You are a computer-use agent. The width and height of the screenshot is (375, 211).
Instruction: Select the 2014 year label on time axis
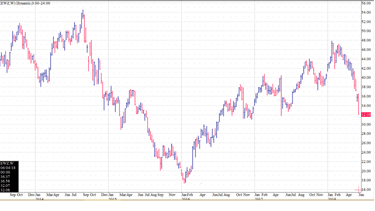pos(40,199)
